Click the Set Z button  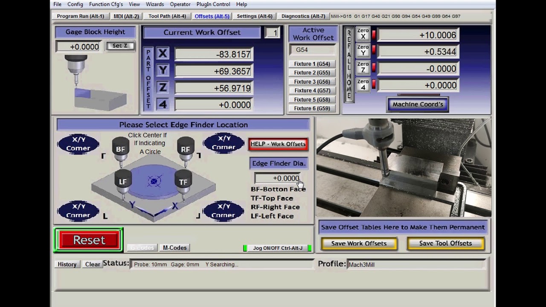click(x=120, y=46)
